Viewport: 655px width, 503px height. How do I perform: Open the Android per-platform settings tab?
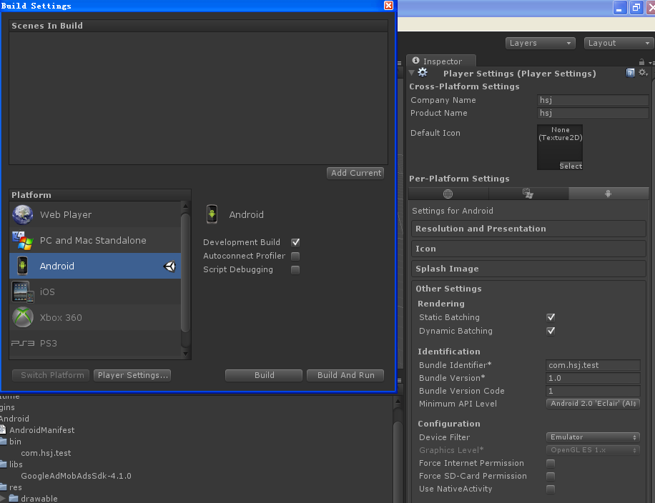[608, 194]
